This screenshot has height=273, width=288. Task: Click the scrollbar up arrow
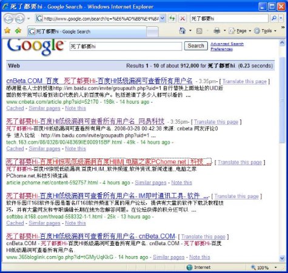pyautogui.click(x=282, y=42)
